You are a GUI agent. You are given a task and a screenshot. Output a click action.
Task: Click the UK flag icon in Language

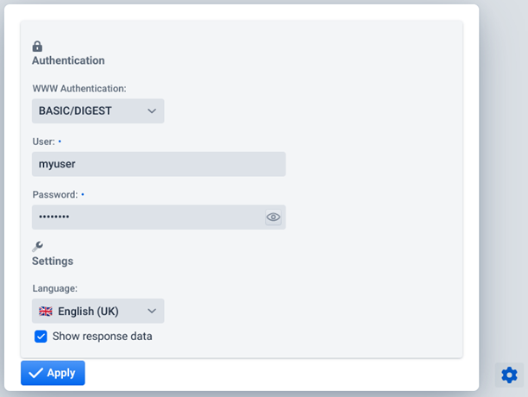(x=46, y=312)
